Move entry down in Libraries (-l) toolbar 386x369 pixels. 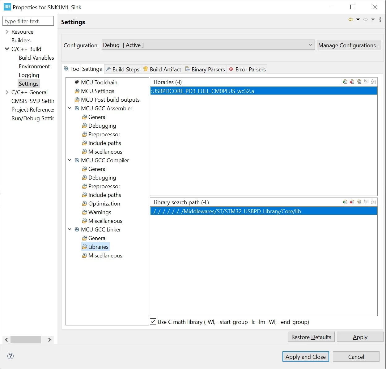(373, 82)
